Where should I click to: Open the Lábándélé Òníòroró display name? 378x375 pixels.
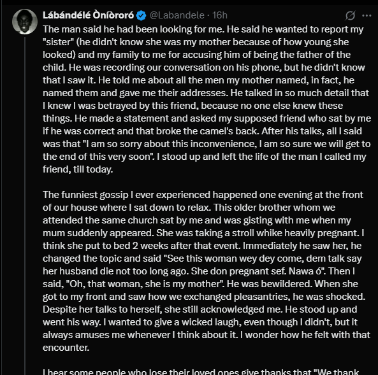pos(88,15)
